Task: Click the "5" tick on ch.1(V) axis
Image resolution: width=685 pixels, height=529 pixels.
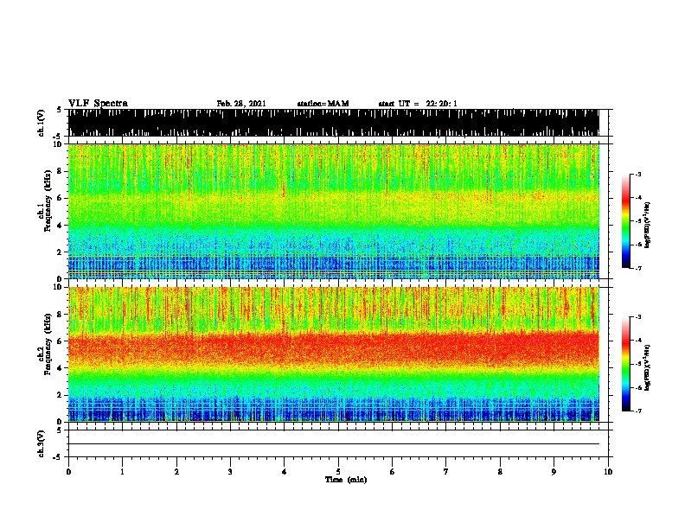Action: (59, 110)
